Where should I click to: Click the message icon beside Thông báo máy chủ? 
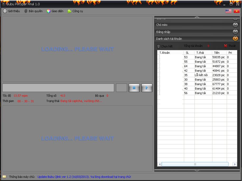4,177
